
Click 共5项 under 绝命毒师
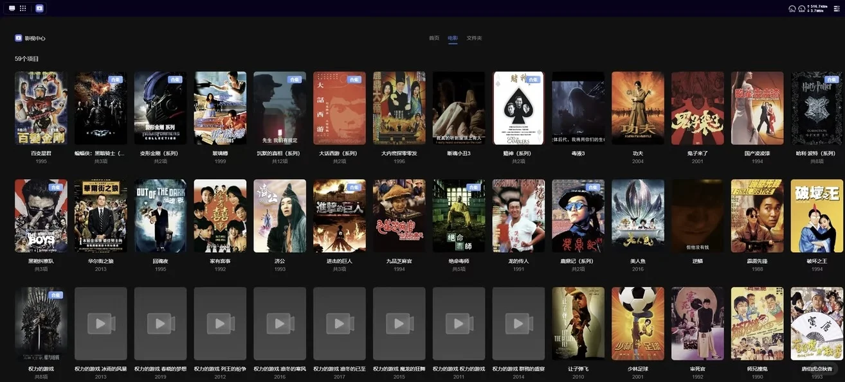point(459,269)
